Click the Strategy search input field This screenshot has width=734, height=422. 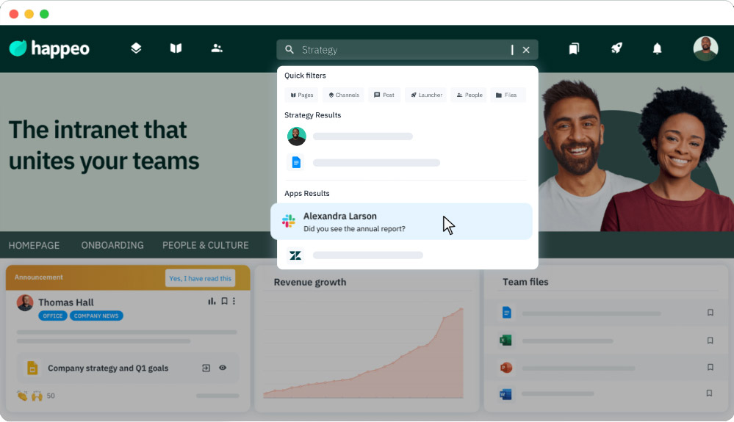403,50
